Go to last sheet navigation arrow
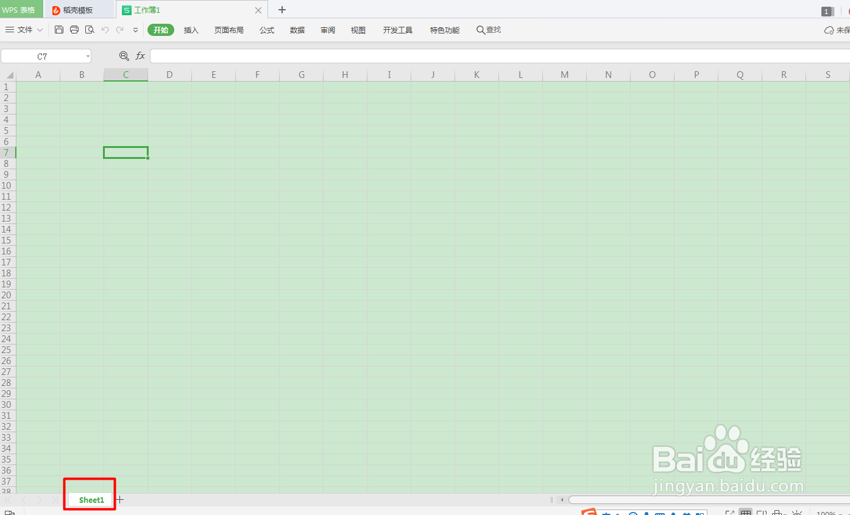Image resolution: width=850 pixels, height=515 pixels. point(54,500)
